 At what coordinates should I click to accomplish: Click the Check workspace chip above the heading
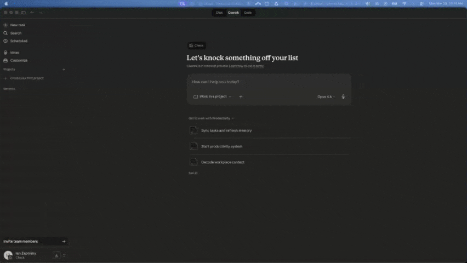196,45
